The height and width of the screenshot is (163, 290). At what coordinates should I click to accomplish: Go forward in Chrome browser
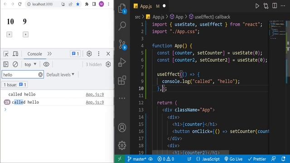(12, 4)
